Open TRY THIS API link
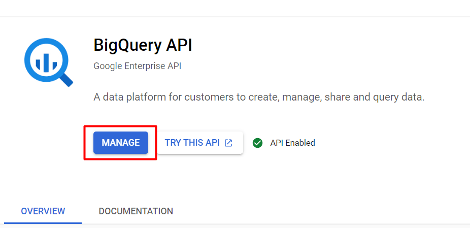This screenshot has width=470, height=228. [200, 143]
